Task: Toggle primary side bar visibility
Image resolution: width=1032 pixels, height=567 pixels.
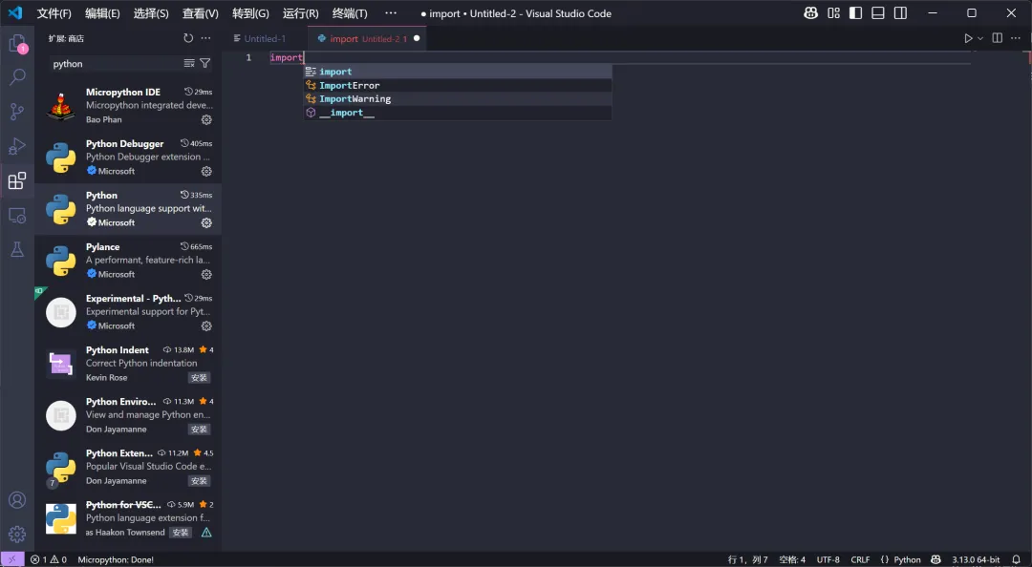Action: tap(855, 13)
